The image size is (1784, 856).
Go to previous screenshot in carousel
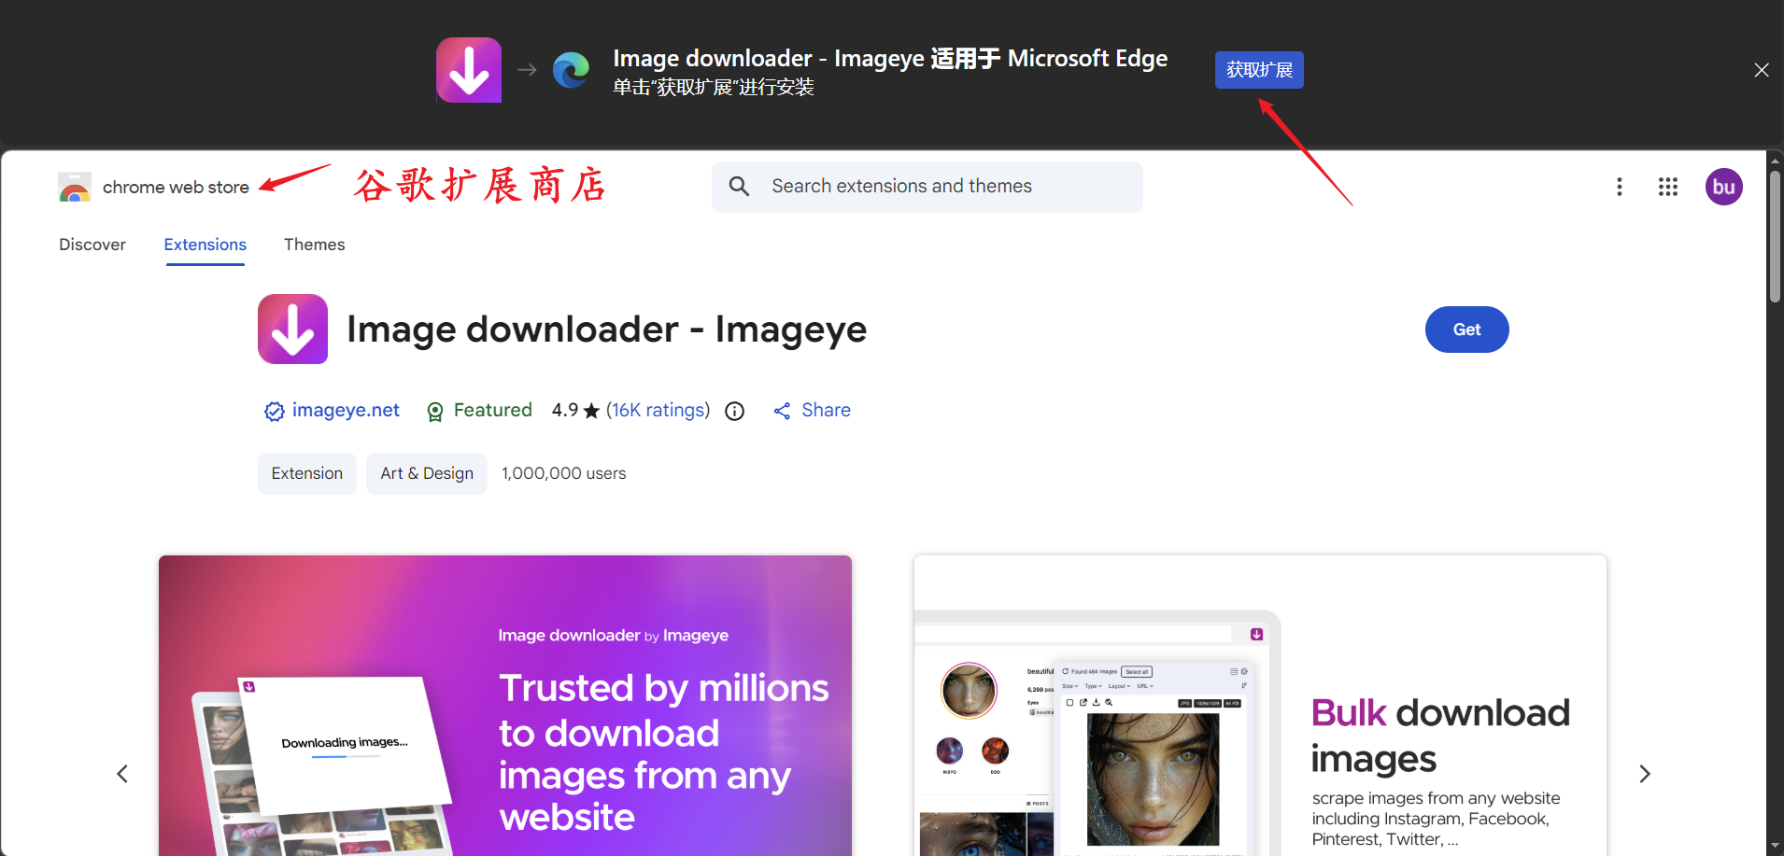[122, 774]
